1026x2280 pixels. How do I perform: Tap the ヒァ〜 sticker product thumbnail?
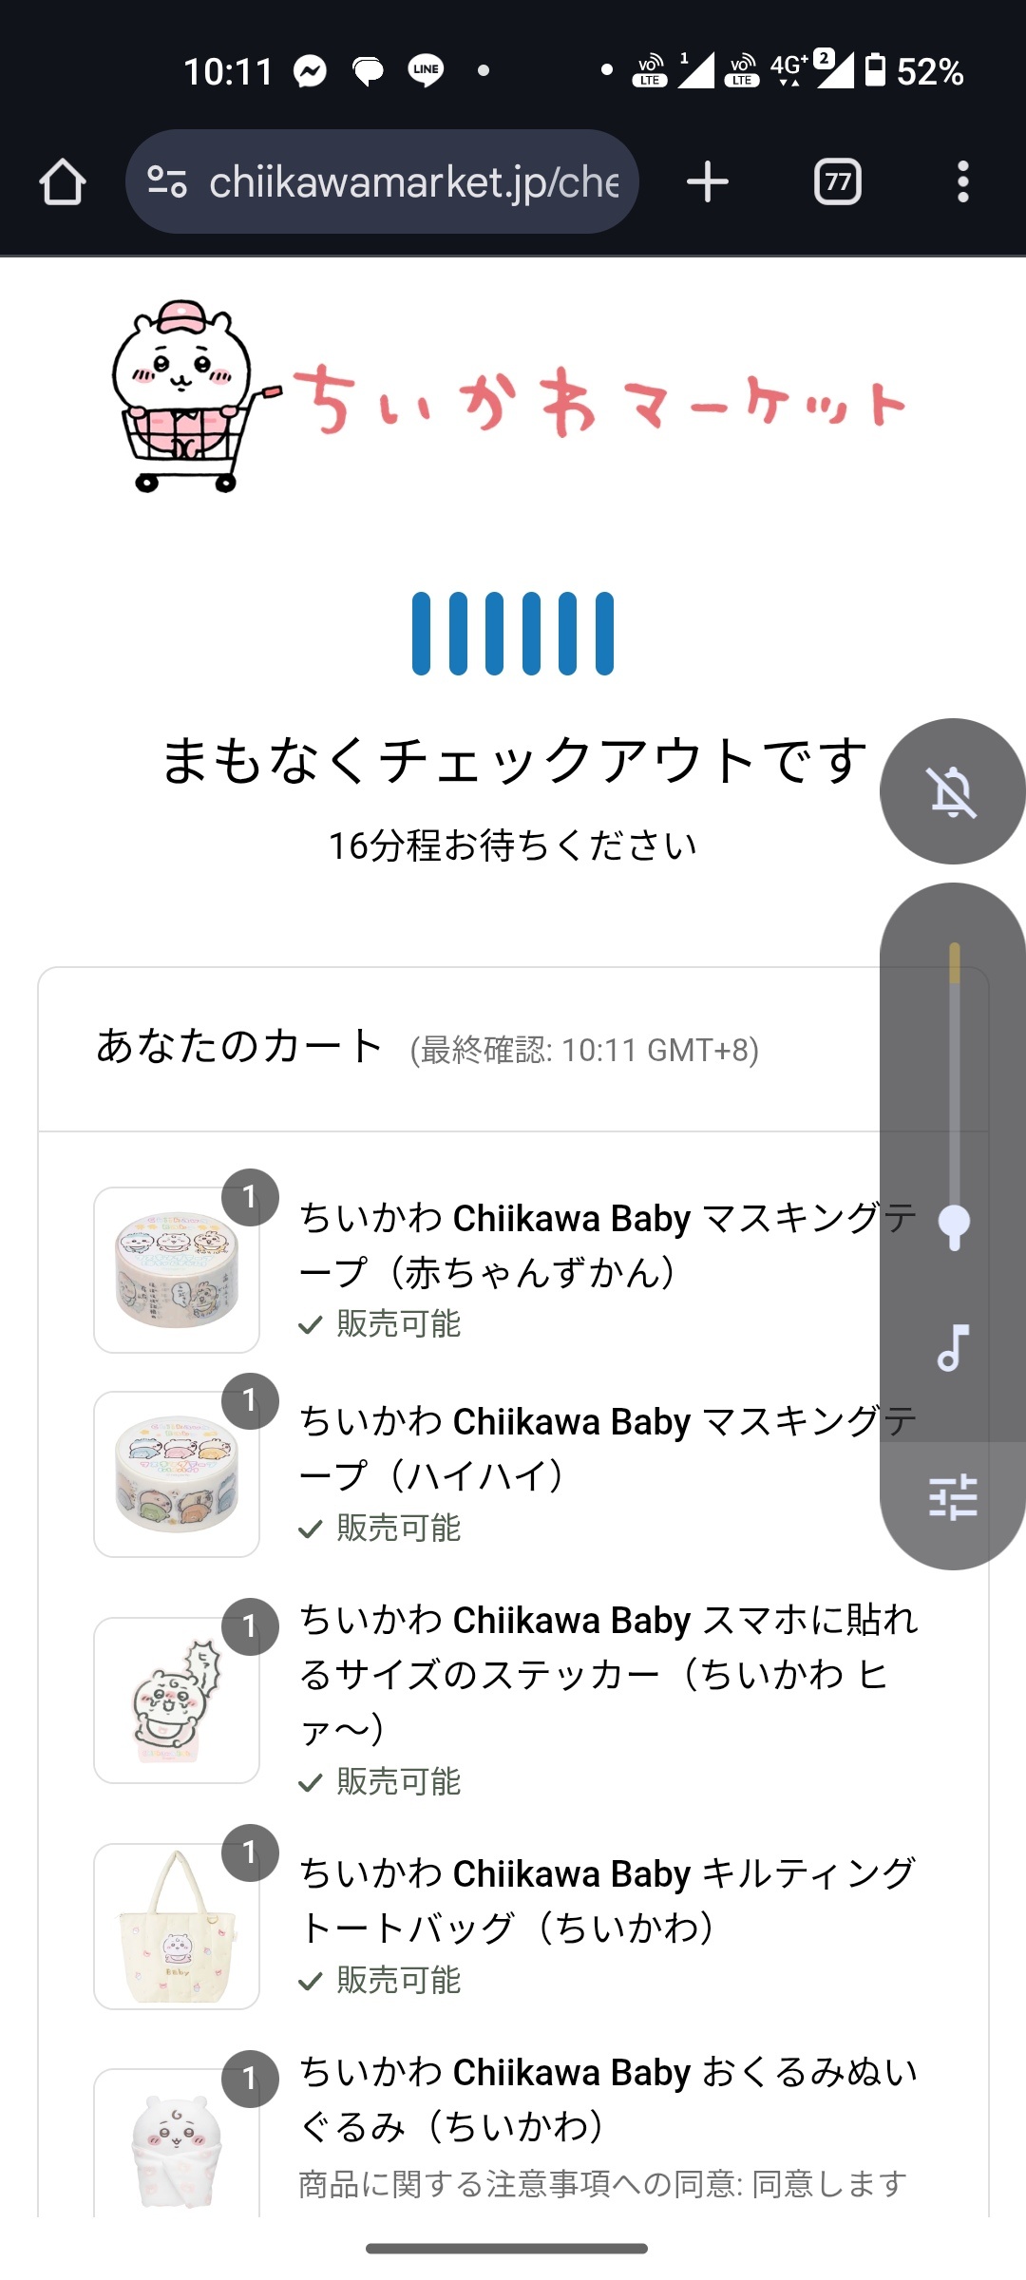pos(177,1700)
